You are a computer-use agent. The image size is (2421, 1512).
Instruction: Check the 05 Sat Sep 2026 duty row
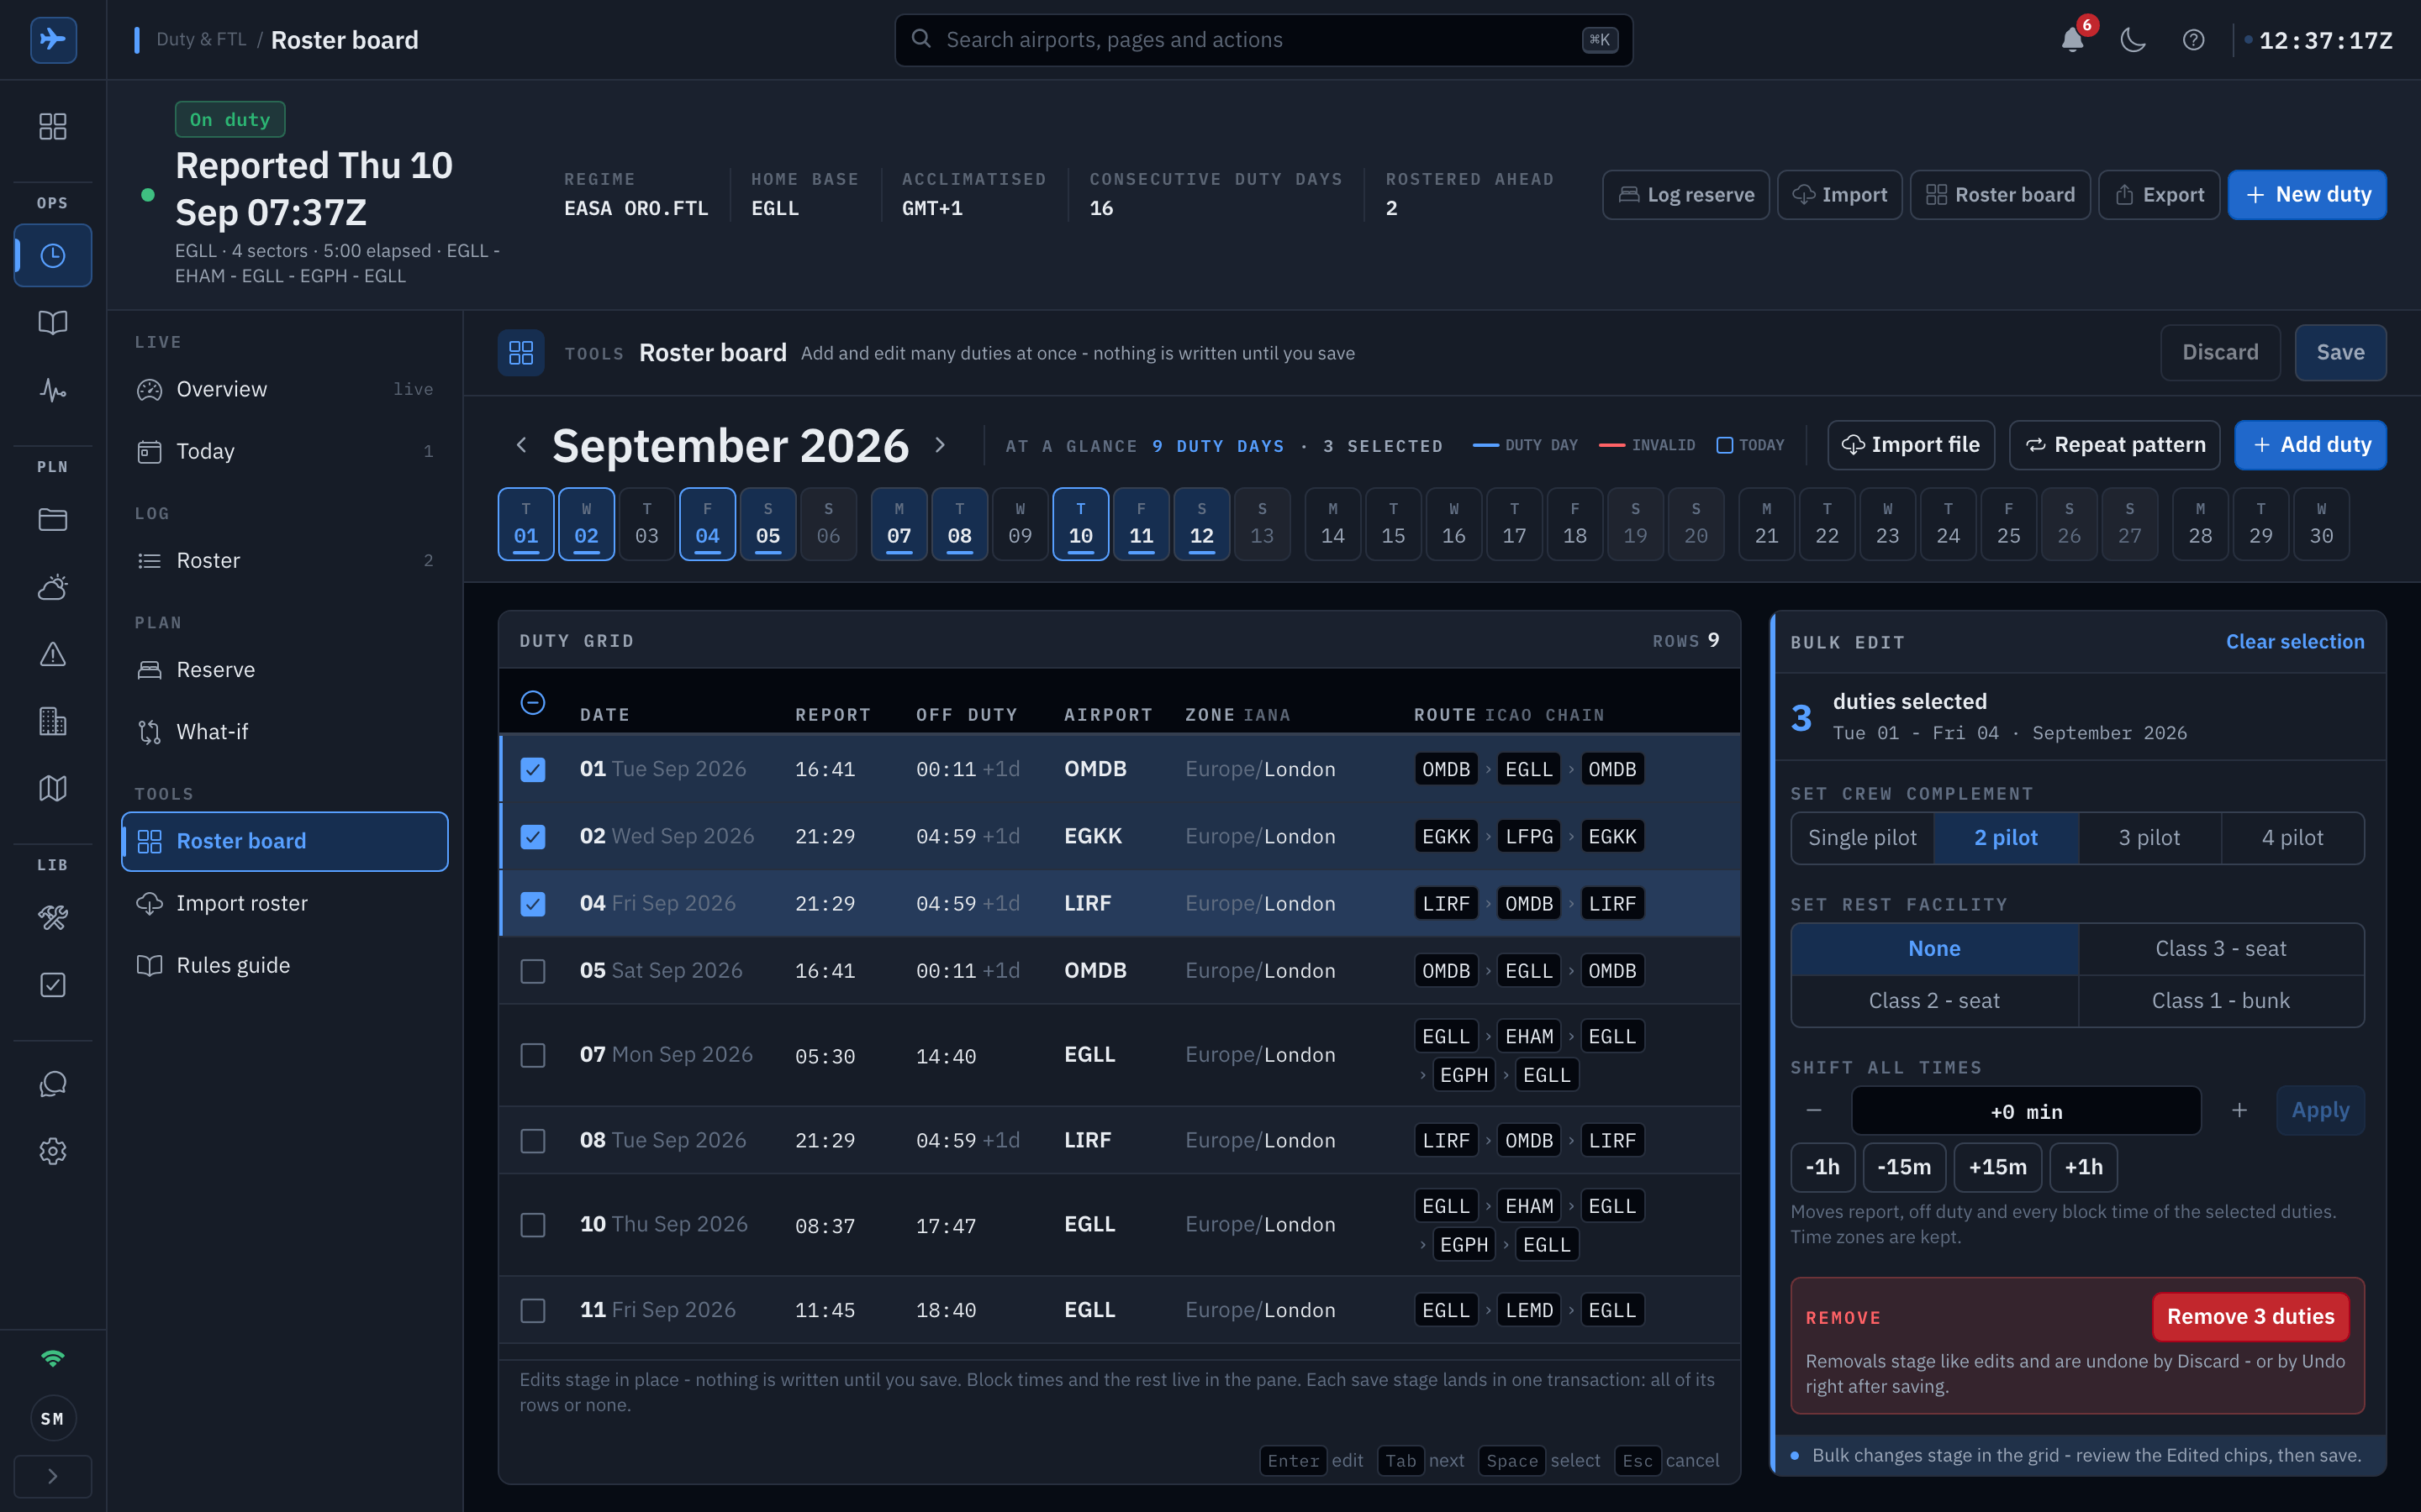pyautogui.click(x=533, y=971)
